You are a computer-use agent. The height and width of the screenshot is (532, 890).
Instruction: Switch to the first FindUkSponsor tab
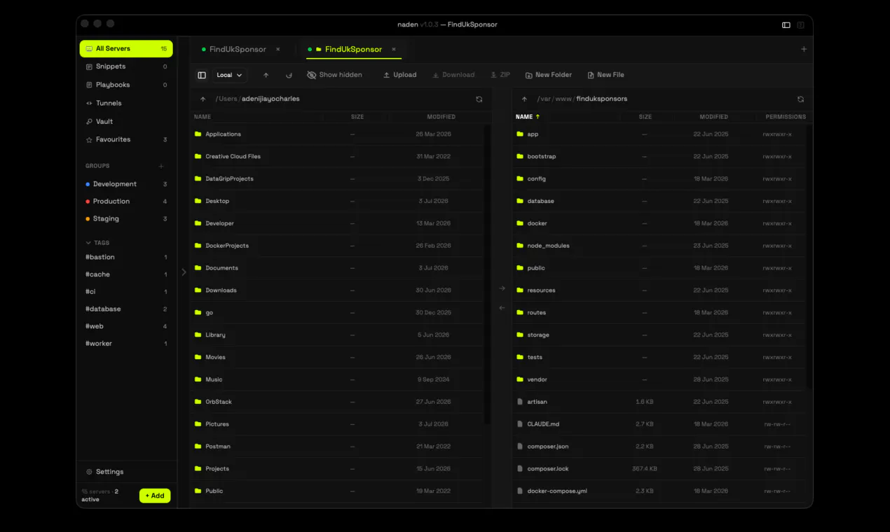pyautogui.click(x=237, y=49)
